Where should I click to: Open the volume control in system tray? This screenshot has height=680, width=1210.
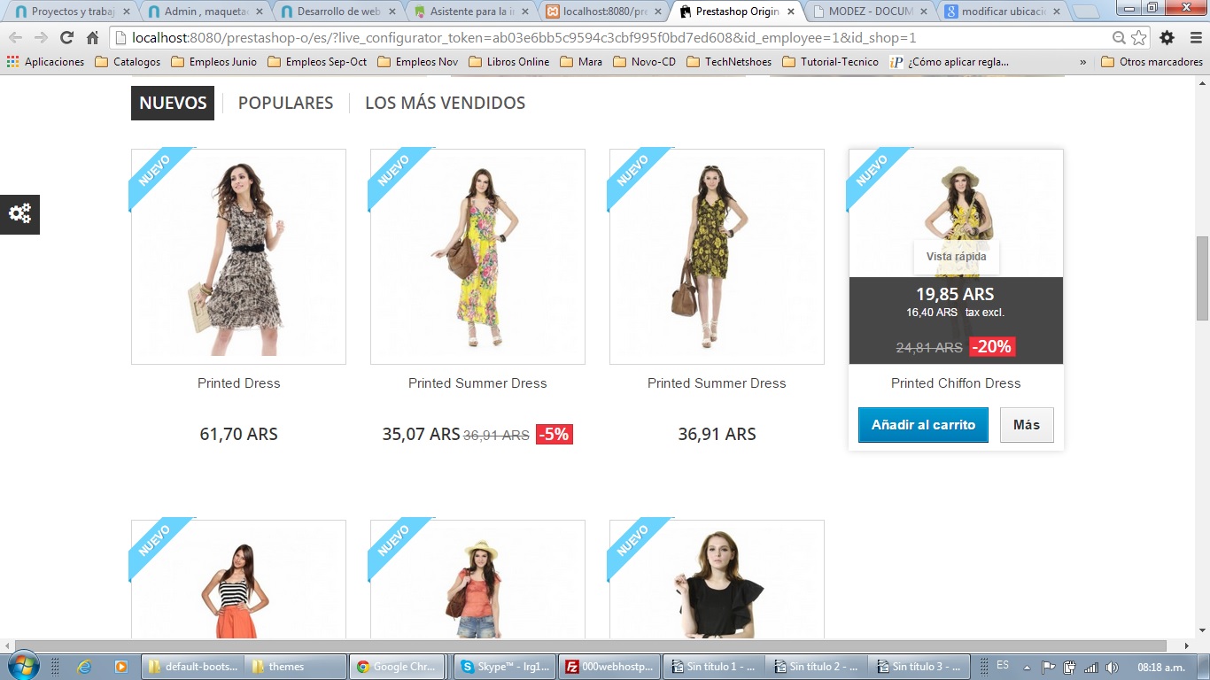tap(1112, 667)
